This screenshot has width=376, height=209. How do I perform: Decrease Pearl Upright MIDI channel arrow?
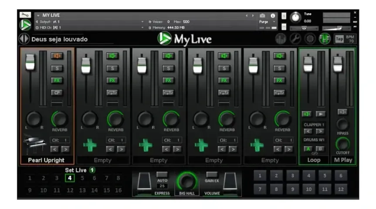click(x=54, y=149)
